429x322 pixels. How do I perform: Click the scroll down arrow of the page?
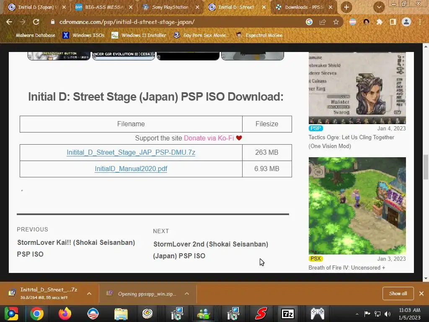(x=426, y=278)
